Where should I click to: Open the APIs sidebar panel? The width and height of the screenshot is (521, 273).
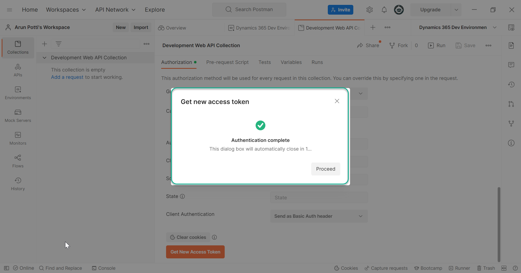(17, 70)
